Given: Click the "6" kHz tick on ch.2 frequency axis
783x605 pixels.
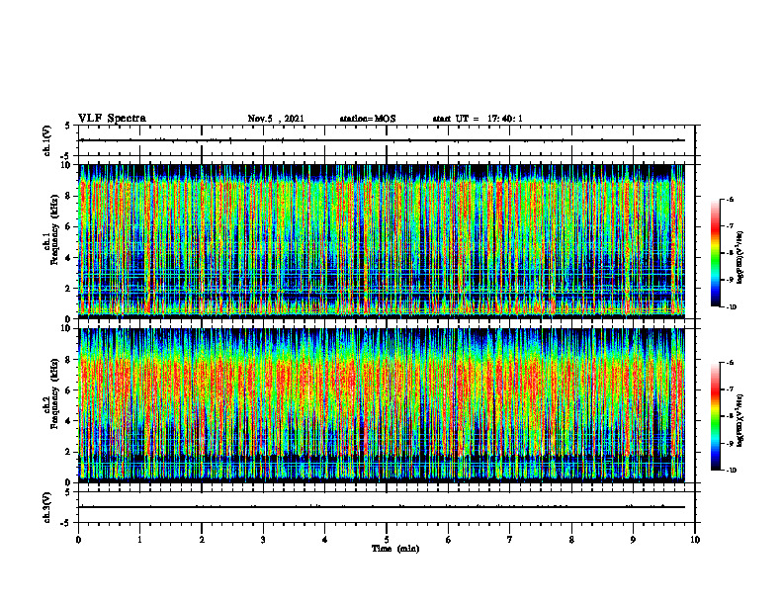Looking at the screenshot, I should (68, 390).
